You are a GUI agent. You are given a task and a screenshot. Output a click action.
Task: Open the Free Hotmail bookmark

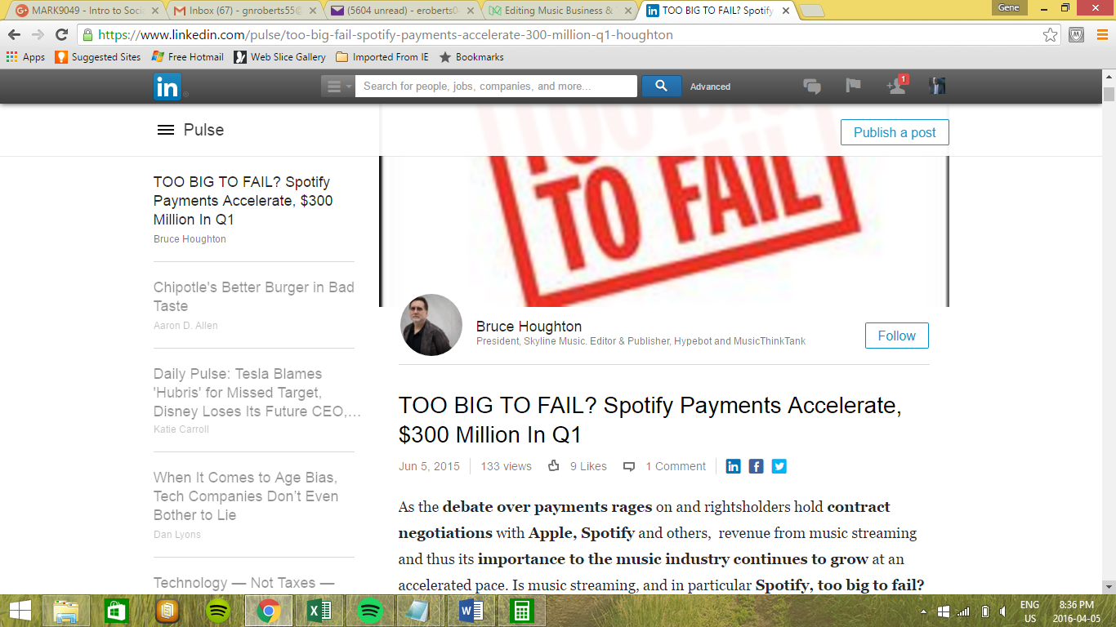click(x=188, y=57)
